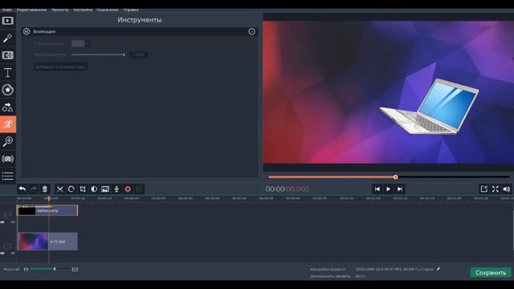The height and width of the screenshot is (289, 514).
Task: Click the zoom-in timeline scale icon
Action: (x=75, y=270)
